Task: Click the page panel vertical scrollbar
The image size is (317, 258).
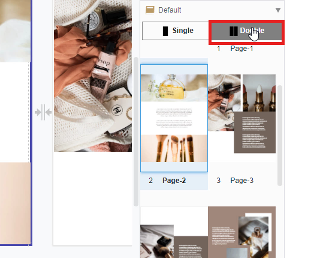Action: 280,136
